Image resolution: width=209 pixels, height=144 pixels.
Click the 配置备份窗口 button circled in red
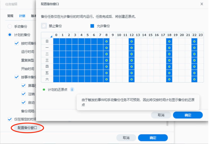point(27,128)
